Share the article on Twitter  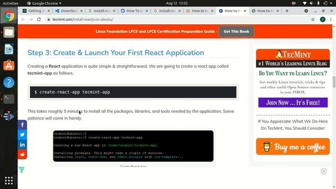tap(22, 134)
